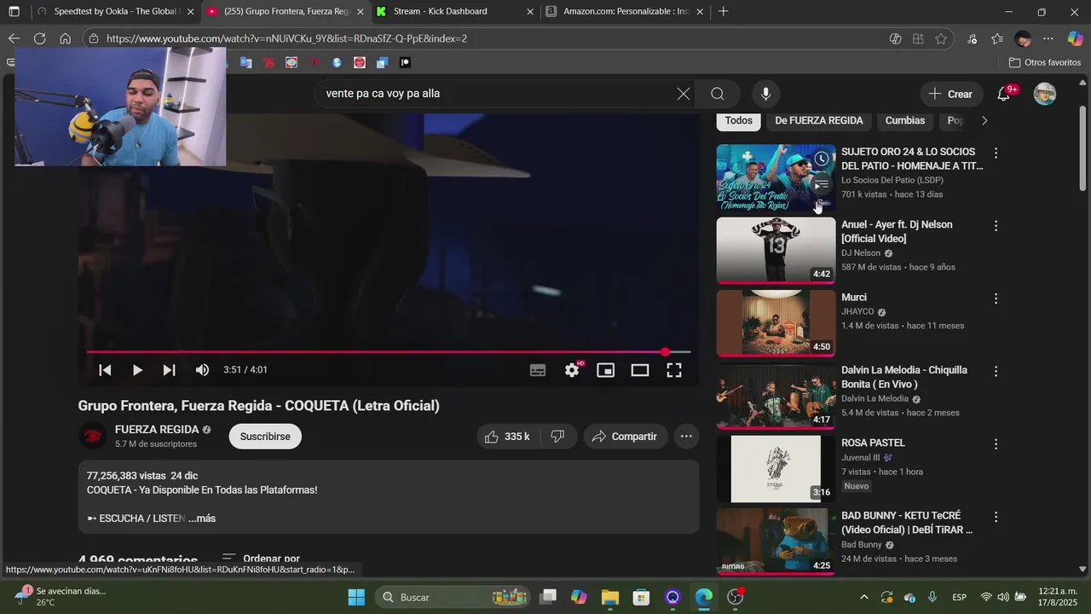Open the FUERZA REGIDA channel name
The height and width of the screenshot is (614, 1091).
tap(157, 430)
